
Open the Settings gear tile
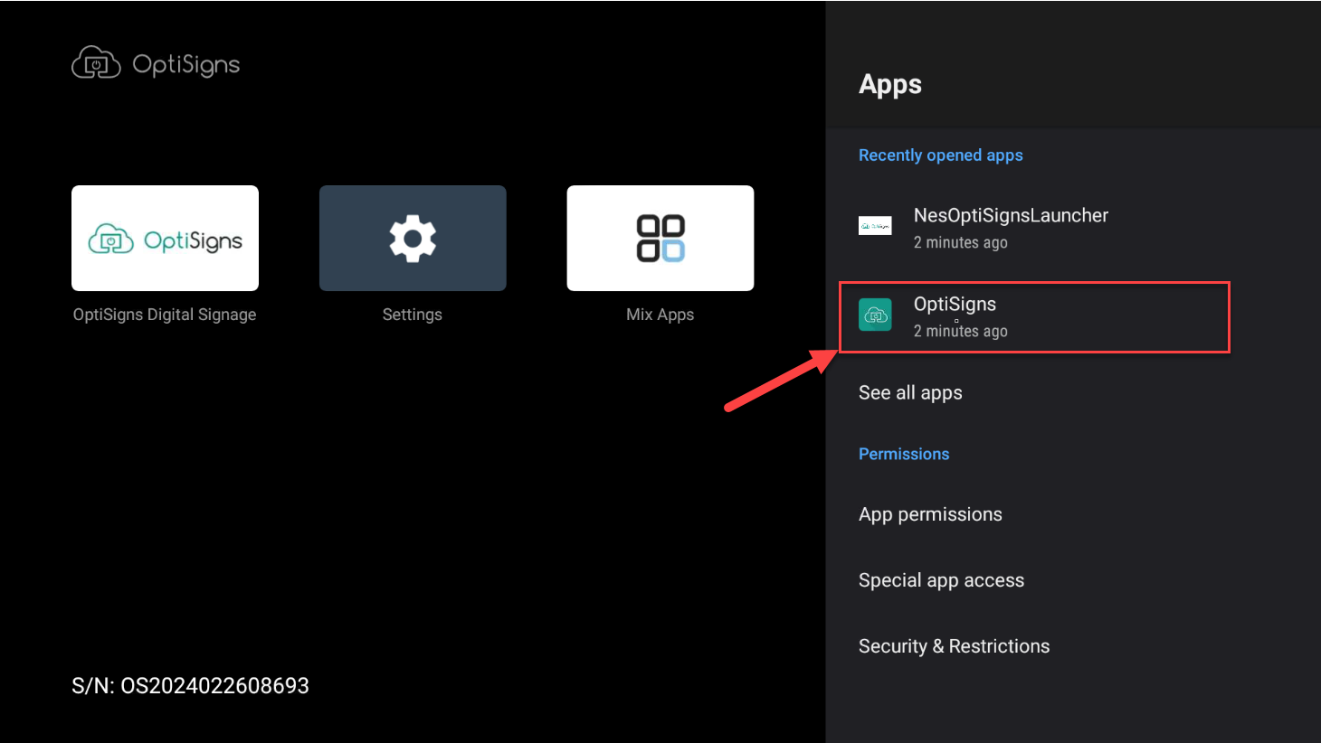[x=413, y=238]
